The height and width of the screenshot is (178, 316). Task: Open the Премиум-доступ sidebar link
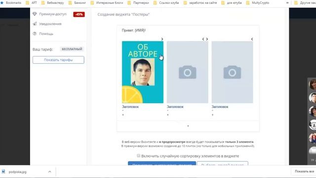click(x=53, y=14)
